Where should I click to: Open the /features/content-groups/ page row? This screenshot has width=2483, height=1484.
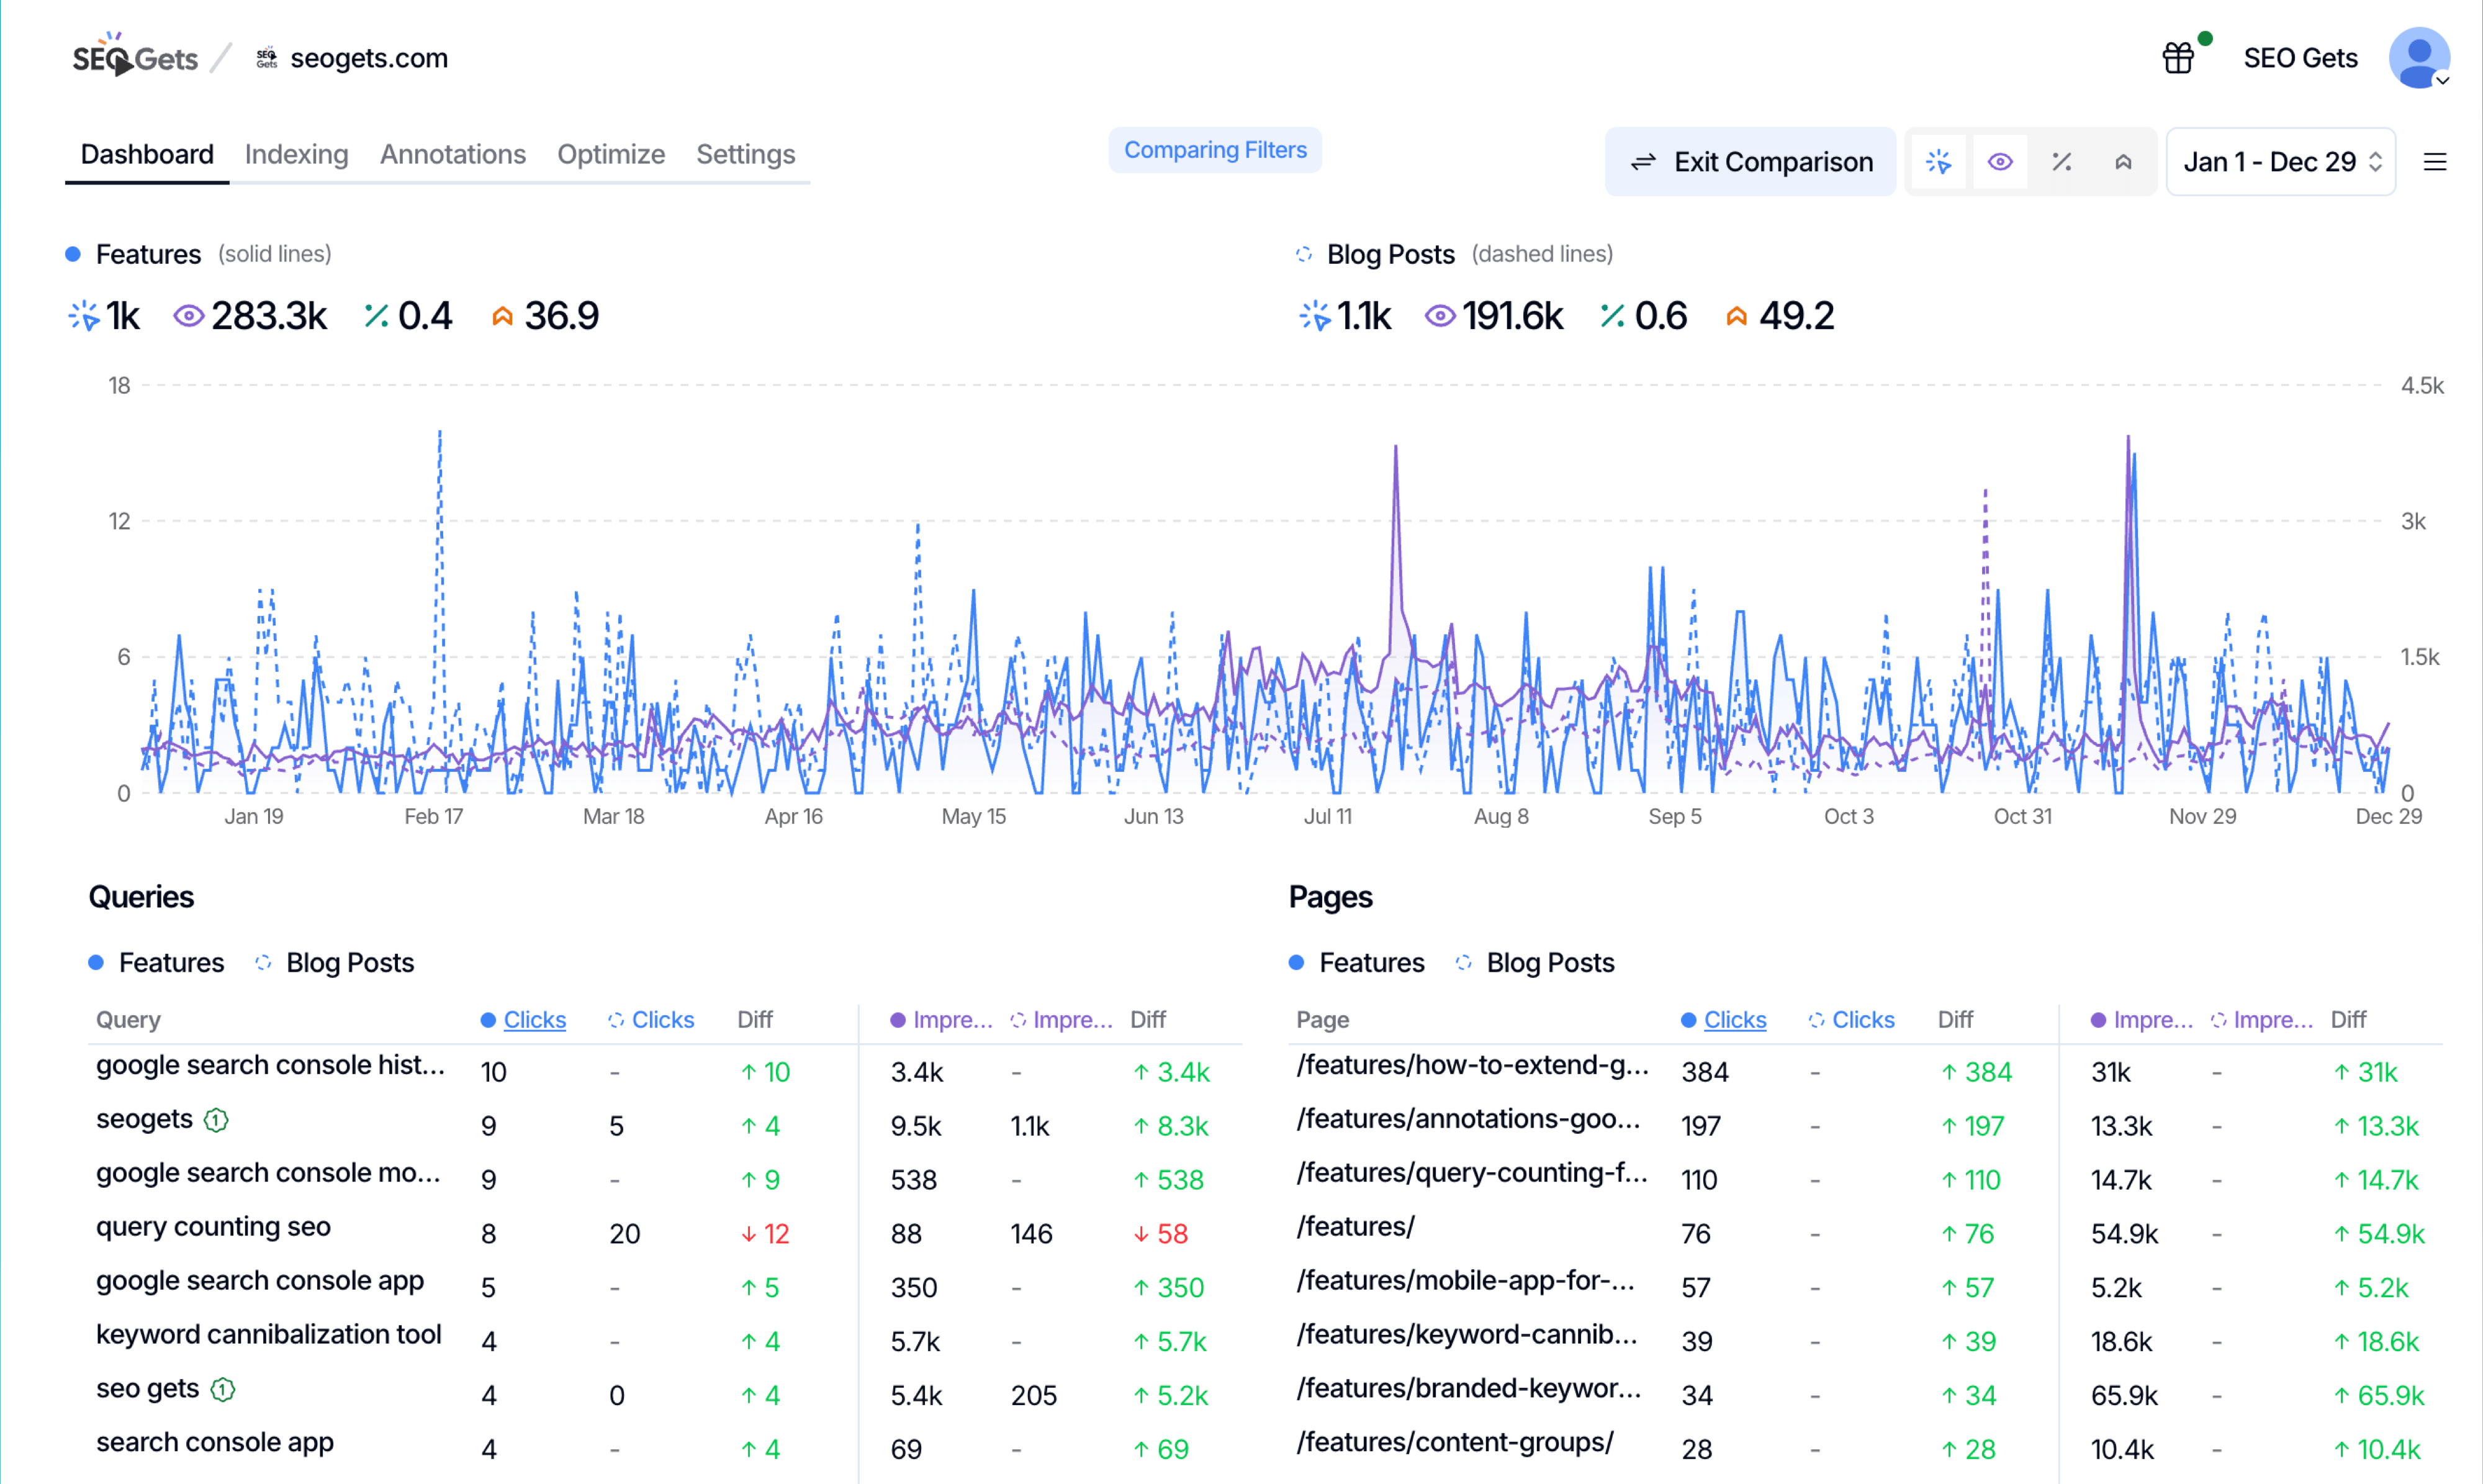click(1454, 1442)
